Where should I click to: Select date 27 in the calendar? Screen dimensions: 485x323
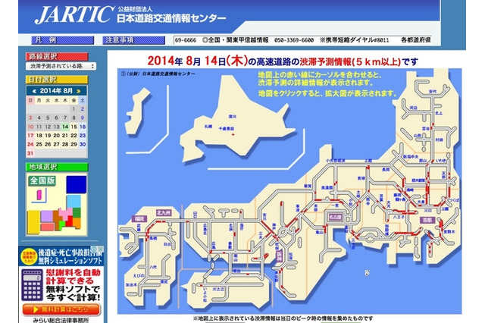pyautogui.click(x=56, y=144)
